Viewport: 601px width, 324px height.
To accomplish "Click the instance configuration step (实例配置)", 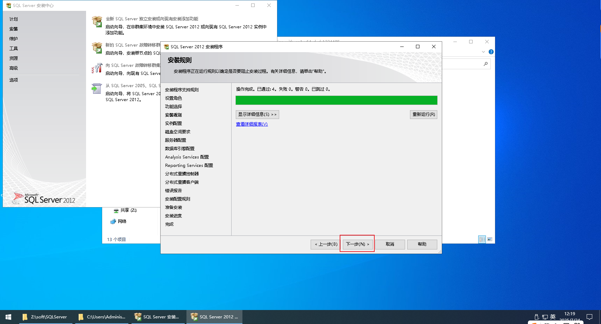I will point(174,124).
